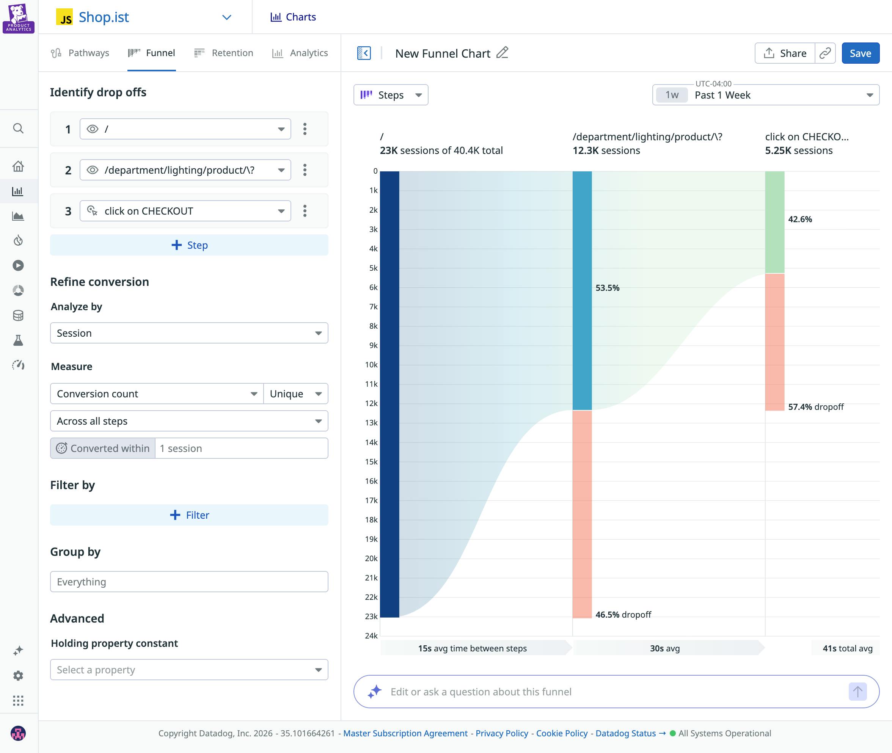Switch to the Retention tab

tap(223, 53)
